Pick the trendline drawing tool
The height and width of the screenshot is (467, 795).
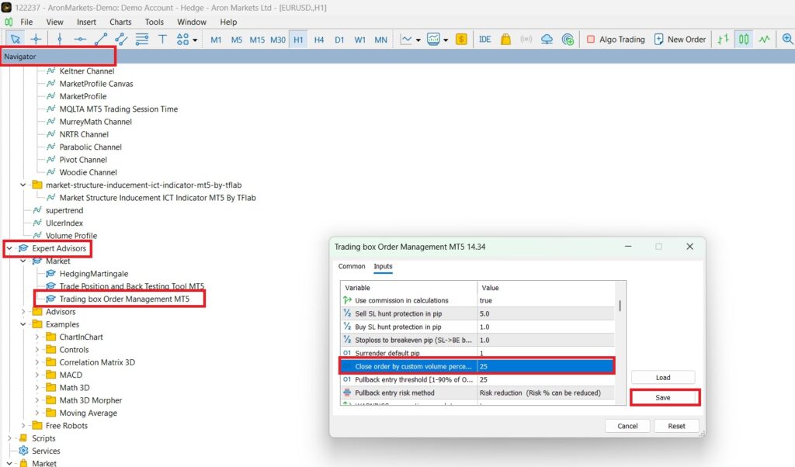coord(101,40)
